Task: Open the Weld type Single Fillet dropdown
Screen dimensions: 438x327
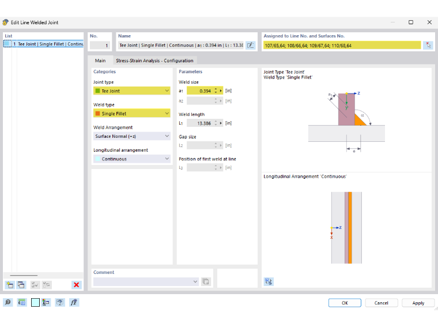Action: tap(132, 114)
